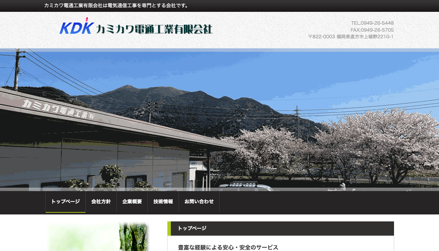
Task: Go to the お問い合わせ contact page
Action: tap(199, 202)
